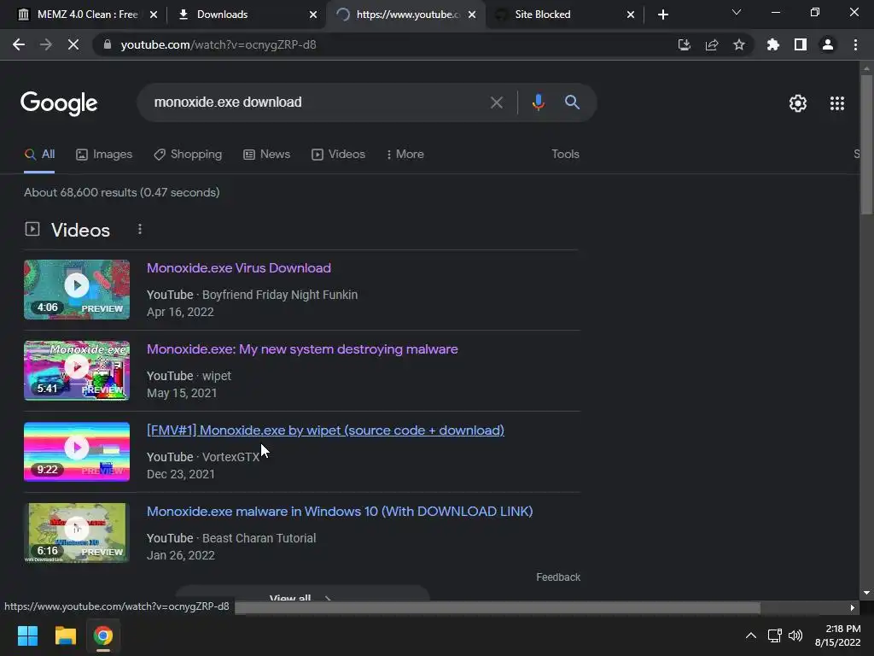Click the Feedback link
Image resolution: width=874 pixels, height=656 pixels.
click(x=558, y=577)
